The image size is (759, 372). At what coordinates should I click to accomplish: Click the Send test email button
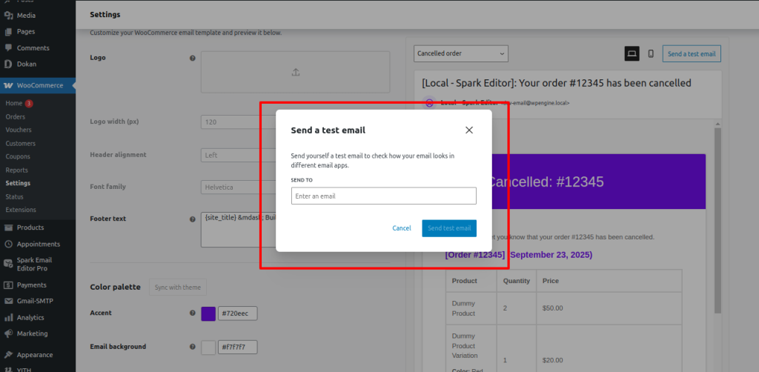[x=449, y=228]
